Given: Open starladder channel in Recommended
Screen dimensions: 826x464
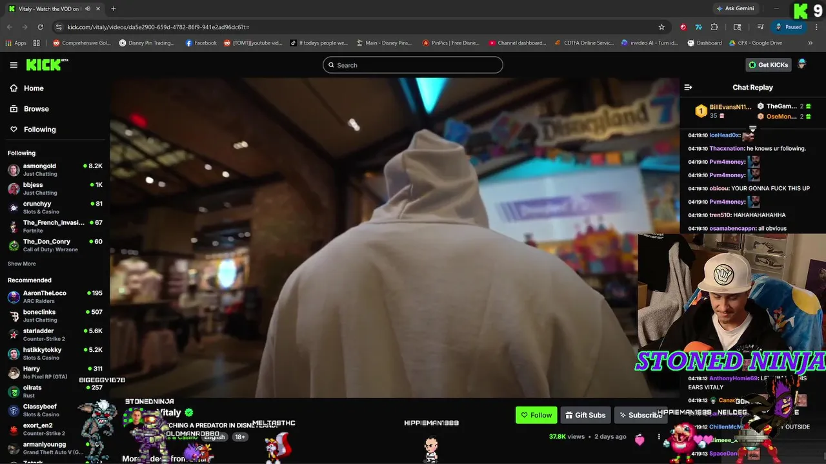Looking at the screenshot, I should pyautogui.click(x=55, y=334).
